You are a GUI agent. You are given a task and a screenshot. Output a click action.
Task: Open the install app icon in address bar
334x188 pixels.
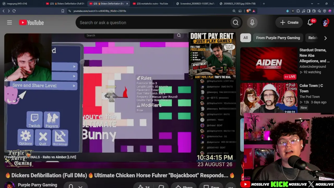[x=240, y=11]
